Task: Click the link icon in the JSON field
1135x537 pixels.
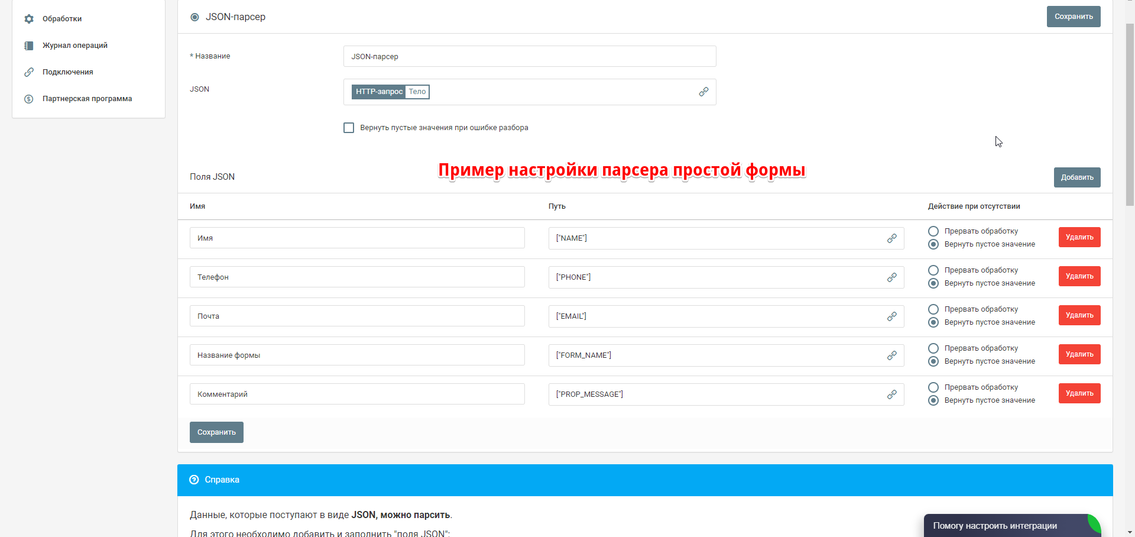Action: click(x=703, y=92)
